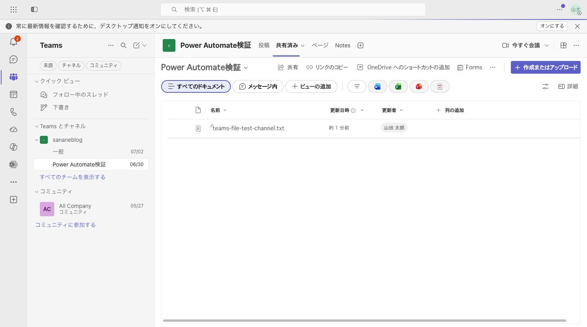Filter the file list by PowerPoint files
The image size is (587, 327).
419,86
